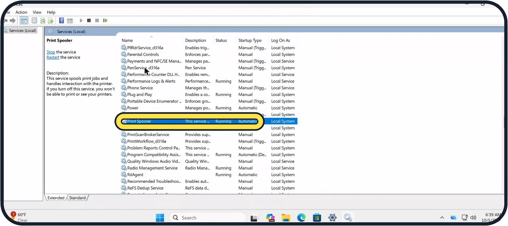This screenshot has height=226, width=508.
Task: Switch to the Extended tab
Action: pos(56,198)
